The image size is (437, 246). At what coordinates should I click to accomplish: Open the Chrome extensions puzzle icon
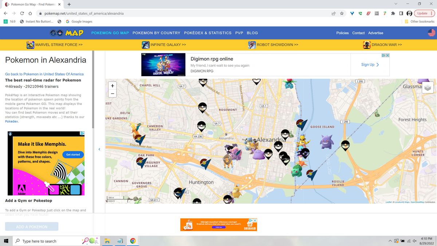coord(393,13)
